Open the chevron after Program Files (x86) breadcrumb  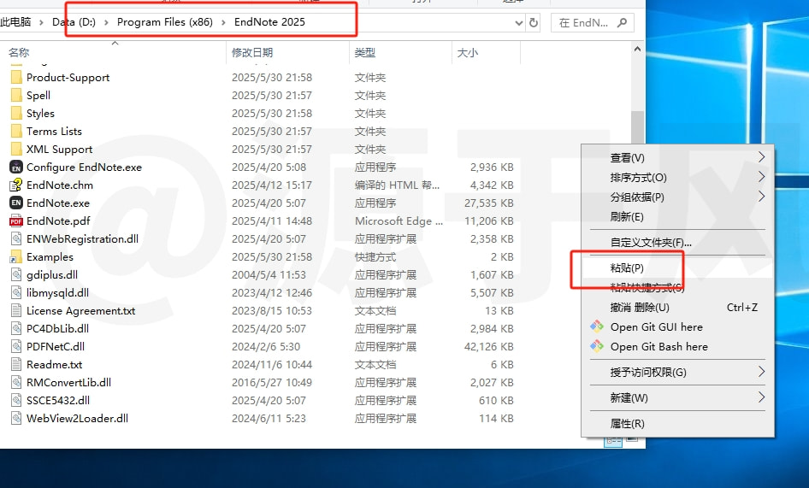click(x=223, y=22)
